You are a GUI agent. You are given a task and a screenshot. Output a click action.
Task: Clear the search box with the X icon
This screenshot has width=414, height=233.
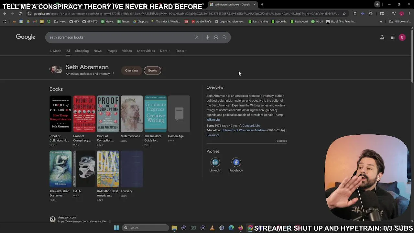pos(197,37)
